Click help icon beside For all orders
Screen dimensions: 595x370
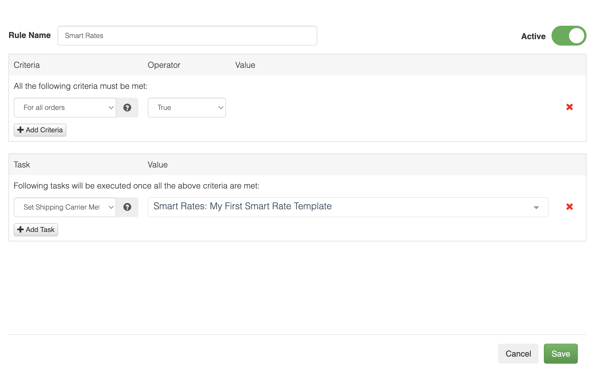point(127,108)
